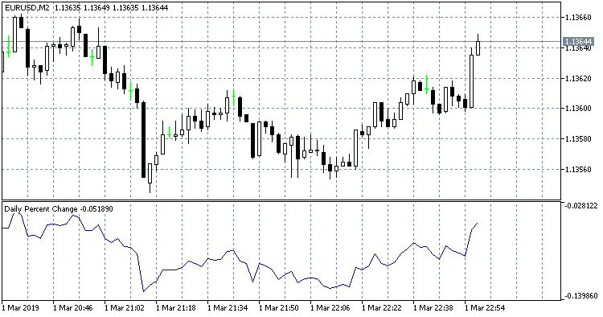The width and height of the screenshot is (603, 317).
Task: Click the 1 Mar 22:54 time label
Action: coord(485,308)
